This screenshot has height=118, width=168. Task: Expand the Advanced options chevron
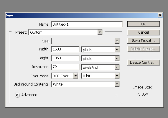pos(17,95)
